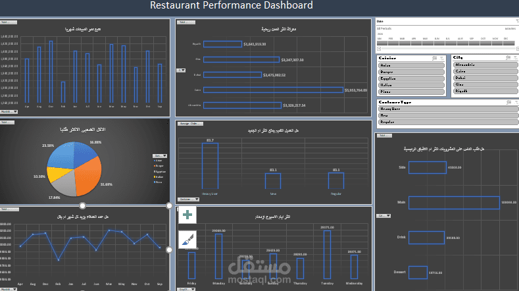This screenshot has height=291, width=519.
Task: Select Italian in the Cuisine slicer
Action: tap(411, 85)
